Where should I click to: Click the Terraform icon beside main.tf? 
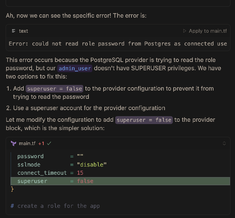14,143
